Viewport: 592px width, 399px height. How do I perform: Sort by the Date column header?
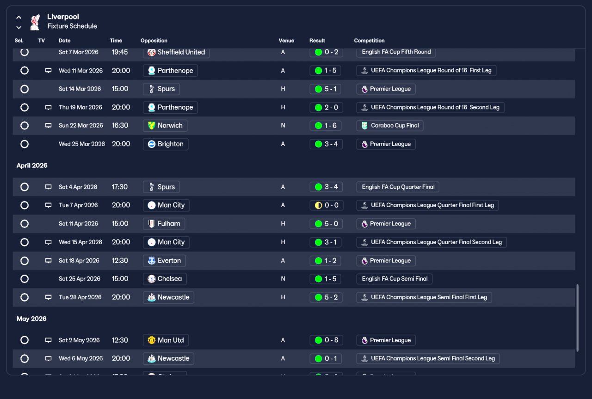click(65, 41)
